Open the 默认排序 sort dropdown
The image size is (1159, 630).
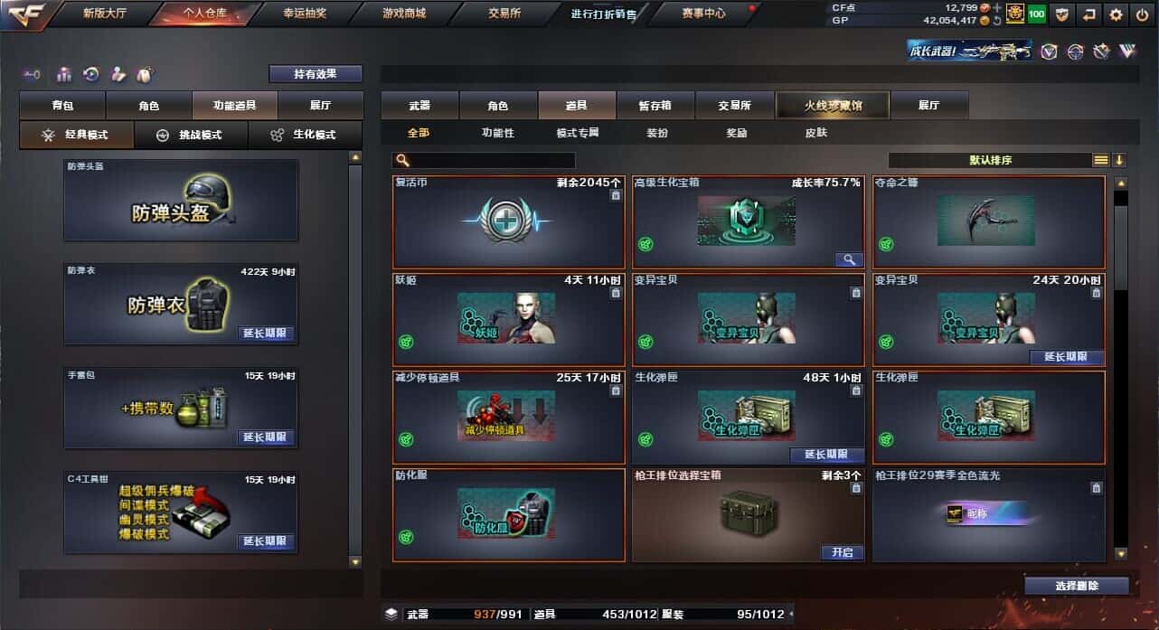[990, 160]
